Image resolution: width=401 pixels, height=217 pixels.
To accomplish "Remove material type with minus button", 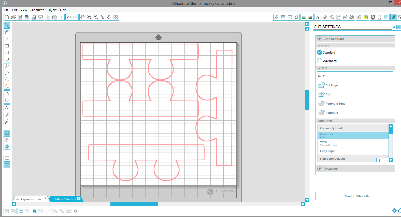I will 386,160.
